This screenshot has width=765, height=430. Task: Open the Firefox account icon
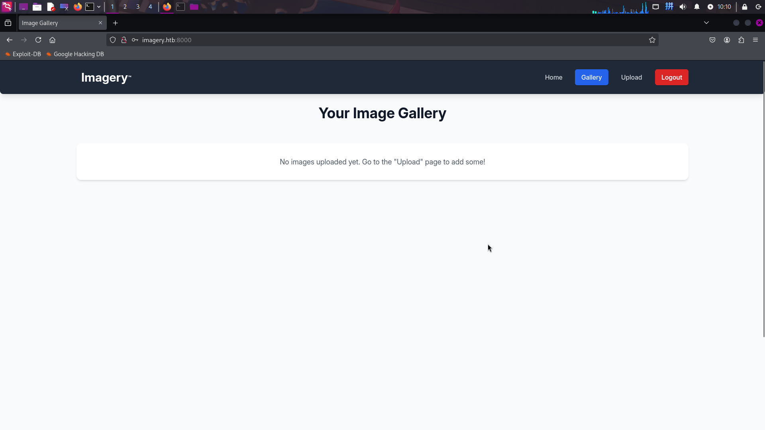pos(727,40)
